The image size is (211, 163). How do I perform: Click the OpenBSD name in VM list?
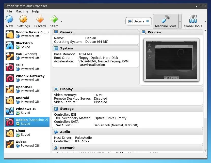[24, 87]
